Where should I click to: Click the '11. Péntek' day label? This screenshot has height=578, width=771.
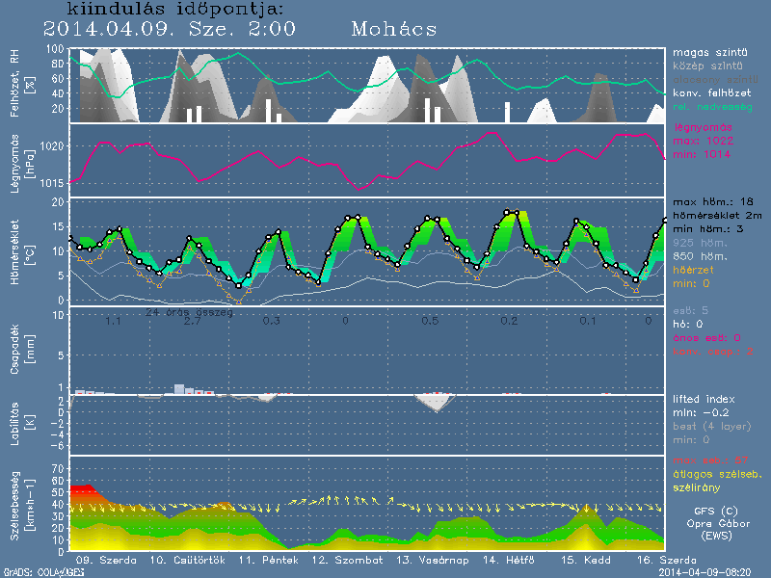click(262, 560)
